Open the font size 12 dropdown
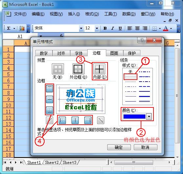Viewport: 183px width, 174px height. click(x=97, y=28)
